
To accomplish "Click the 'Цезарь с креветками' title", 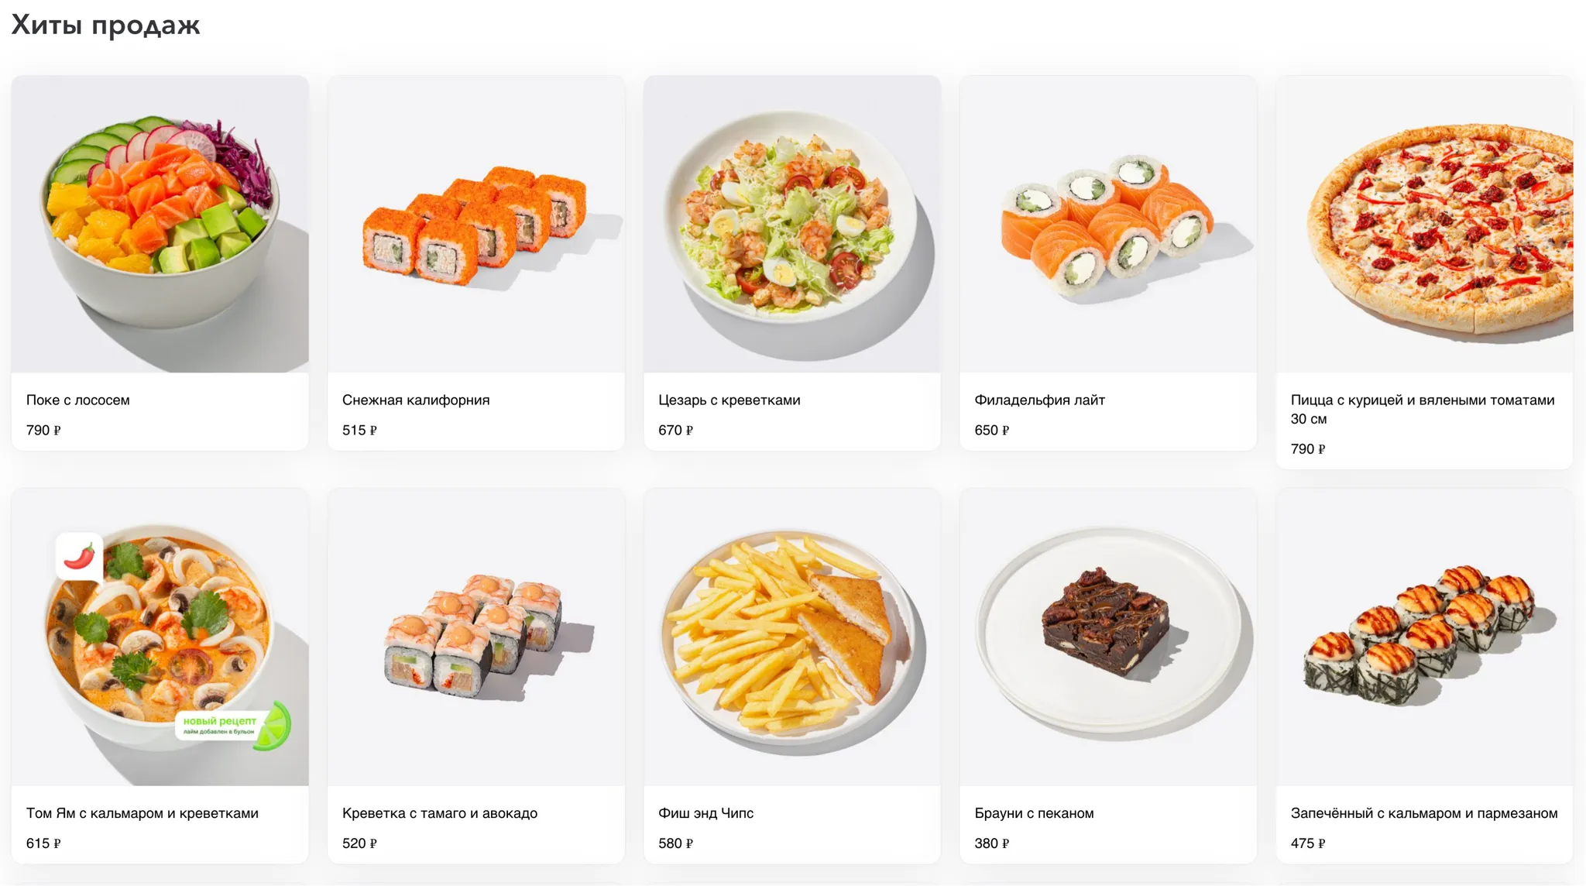I will coord(729,400).
